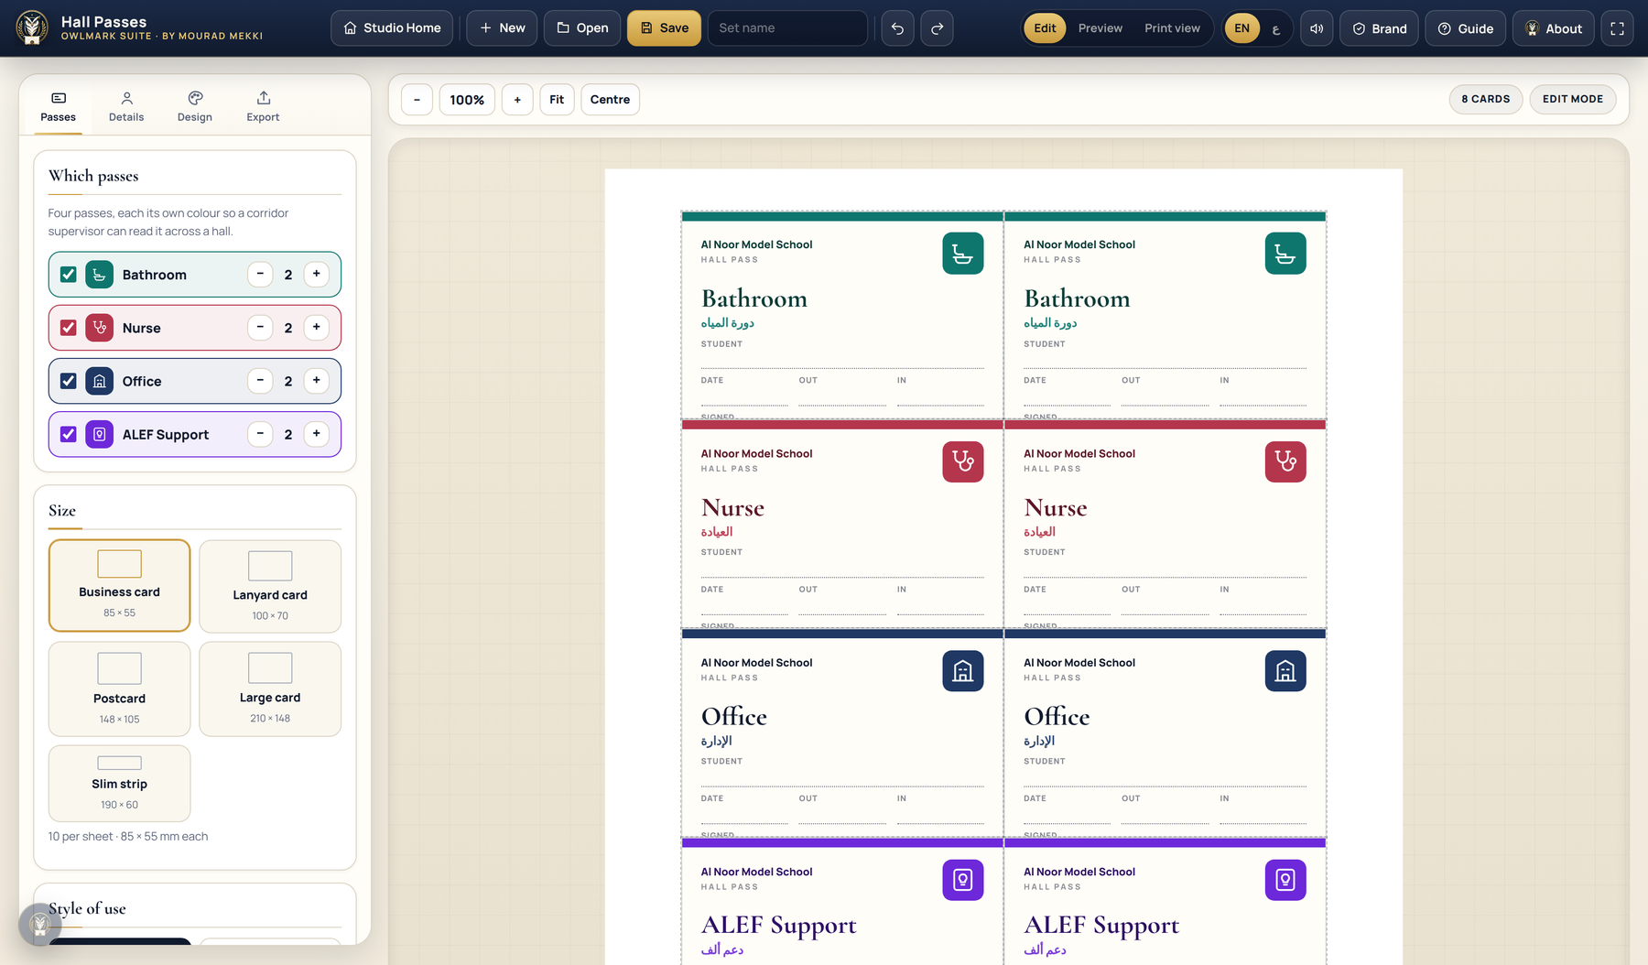Enter fullscreen mode
Screen dimensions: 1648x965
[1617, 28]
